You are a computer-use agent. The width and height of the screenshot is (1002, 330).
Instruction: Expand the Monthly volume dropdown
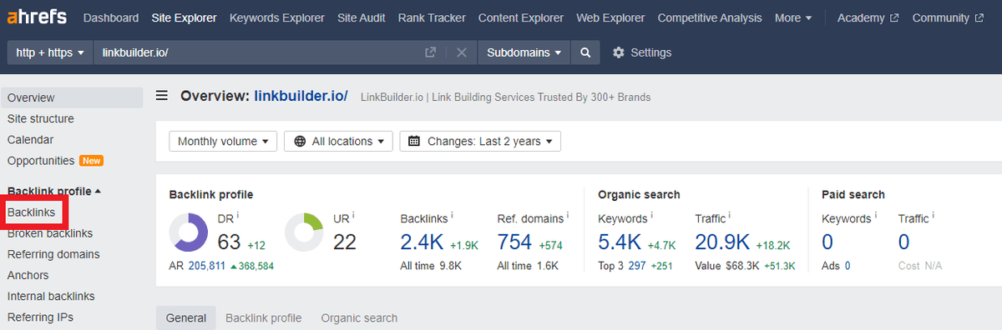point(223,141)
